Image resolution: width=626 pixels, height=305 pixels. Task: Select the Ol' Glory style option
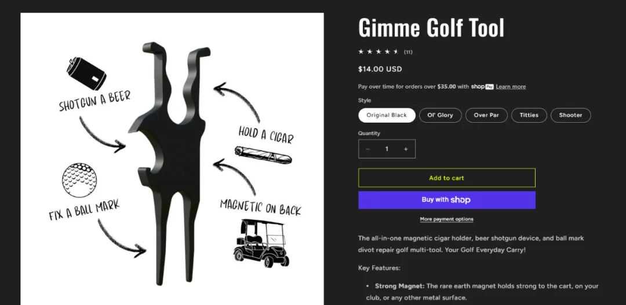pos(441,115)
